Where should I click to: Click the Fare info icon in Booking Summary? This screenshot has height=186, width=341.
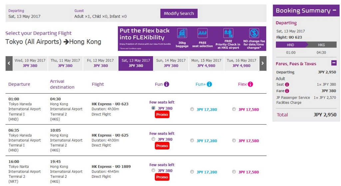pyautogui.click(x=287, y=91)
